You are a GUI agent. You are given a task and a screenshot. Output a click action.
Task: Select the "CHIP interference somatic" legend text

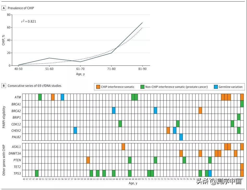click(118, 87)
